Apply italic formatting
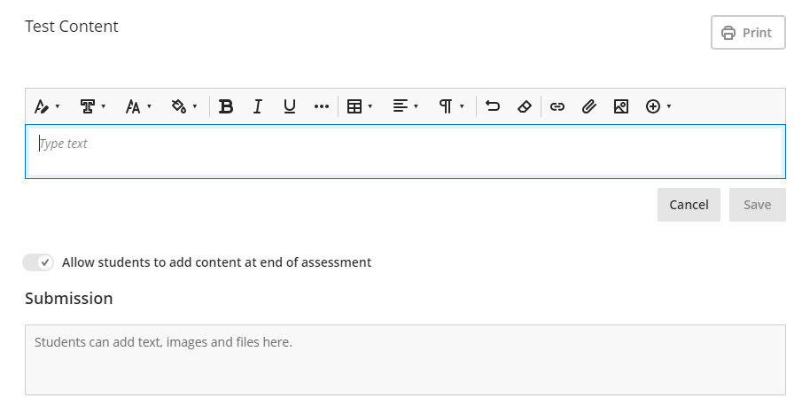Viewport: 802px width, 414px height. (258, 106)
